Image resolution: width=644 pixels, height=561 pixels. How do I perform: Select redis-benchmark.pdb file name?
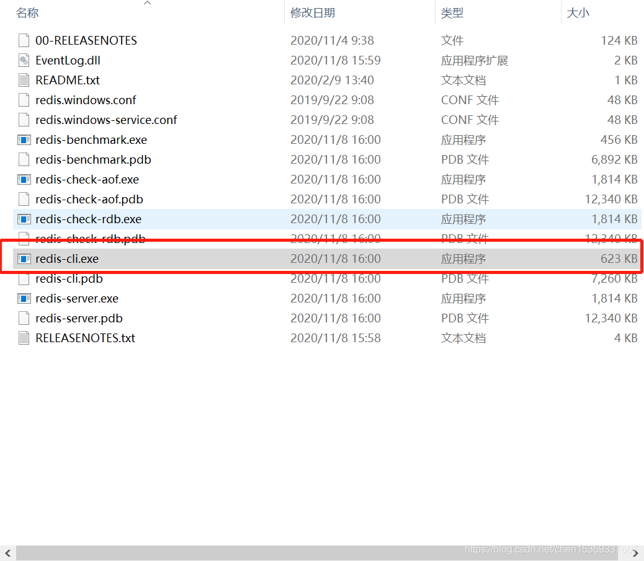(93, 160)
